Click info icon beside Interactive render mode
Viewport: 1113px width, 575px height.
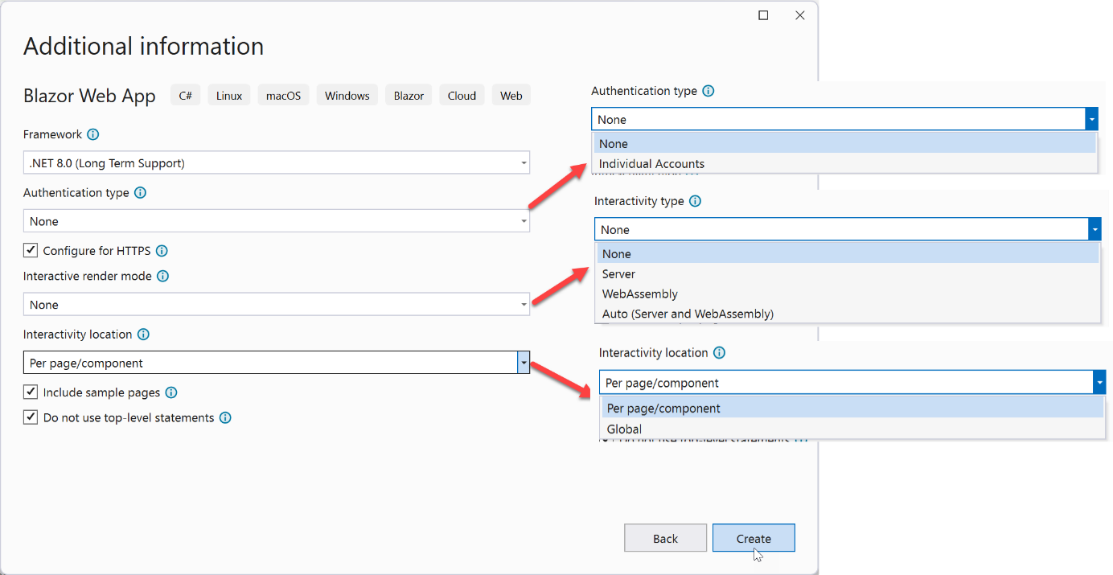[x=162, y=276]
